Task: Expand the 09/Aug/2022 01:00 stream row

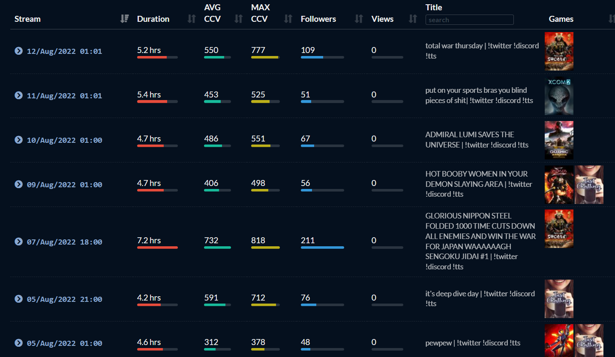Action: [18, 184]
